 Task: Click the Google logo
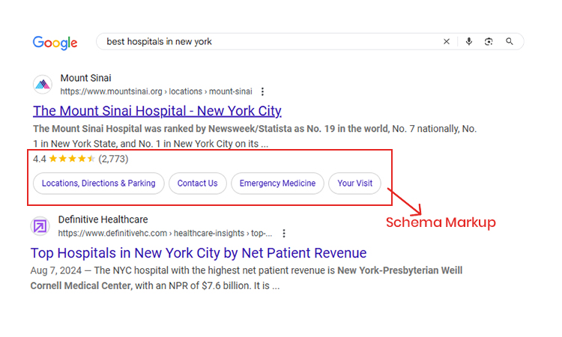pyautogui.click(x=55, y=43)
